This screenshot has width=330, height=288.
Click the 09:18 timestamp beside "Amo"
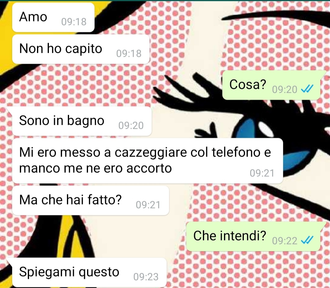point(74,22)
